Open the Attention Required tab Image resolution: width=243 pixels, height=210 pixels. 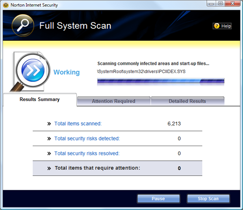[113, 101]
